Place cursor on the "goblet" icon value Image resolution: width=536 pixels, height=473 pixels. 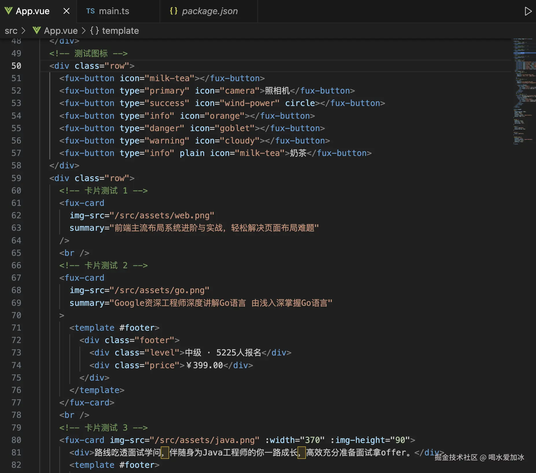(x=235, y=128)
